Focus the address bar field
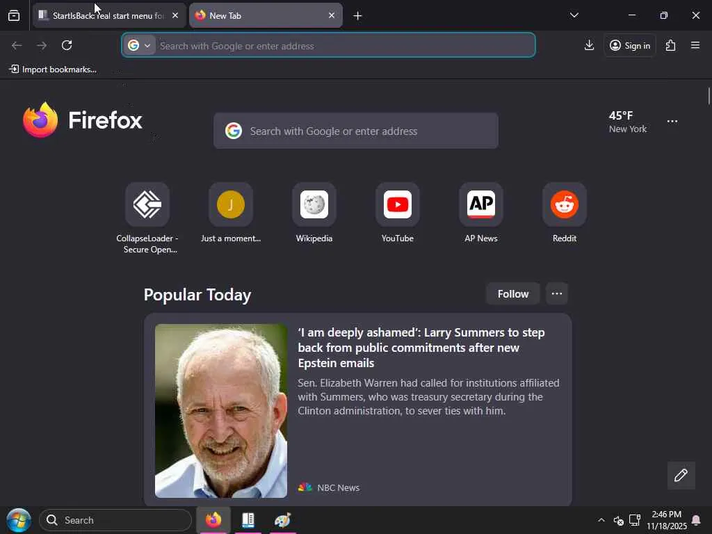The image size is (712, 534). 328,45
